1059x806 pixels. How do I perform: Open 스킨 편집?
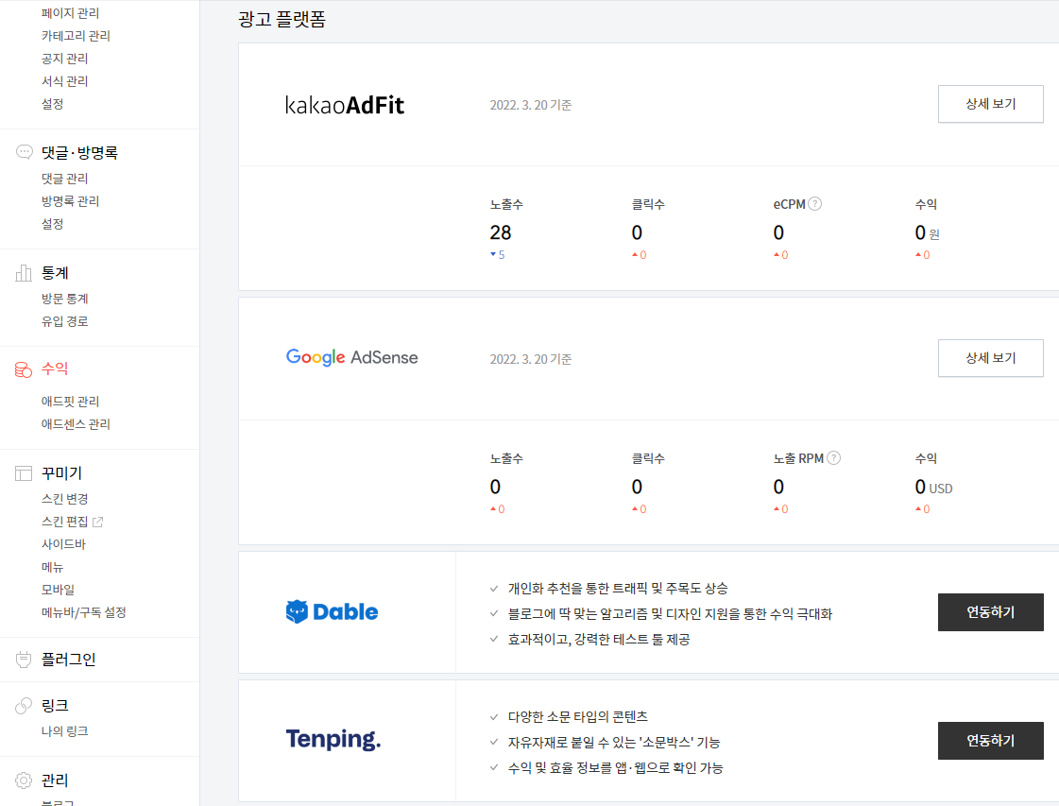(x=65, y=522)
